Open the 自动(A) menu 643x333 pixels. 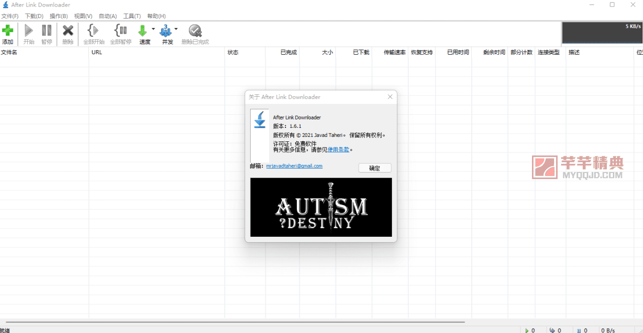(x=108, y=16)
